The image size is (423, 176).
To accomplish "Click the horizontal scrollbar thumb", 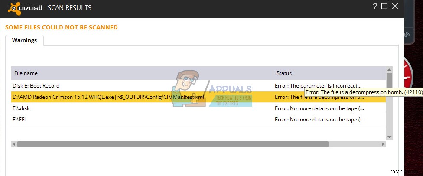I will tap(173, 144).
